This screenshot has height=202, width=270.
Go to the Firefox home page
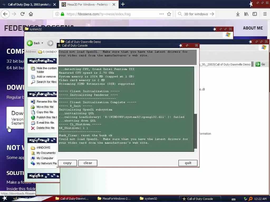(x=31, y=14)
